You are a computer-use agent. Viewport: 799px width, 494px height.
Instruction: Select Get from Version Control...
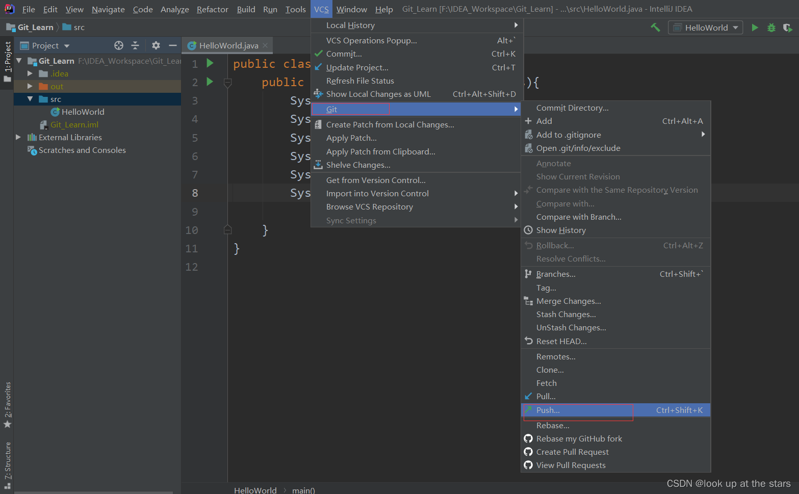tap(416, 180)
